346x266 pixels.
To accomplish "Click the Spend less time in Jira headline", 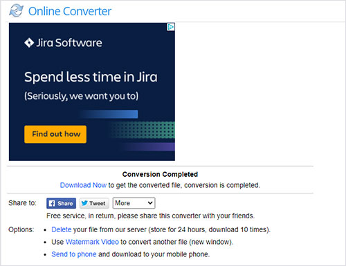I will (x=91, y=77).
